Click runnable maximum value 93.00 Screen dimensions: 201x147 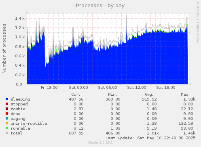pyautogui.click(x=187, y=128)
